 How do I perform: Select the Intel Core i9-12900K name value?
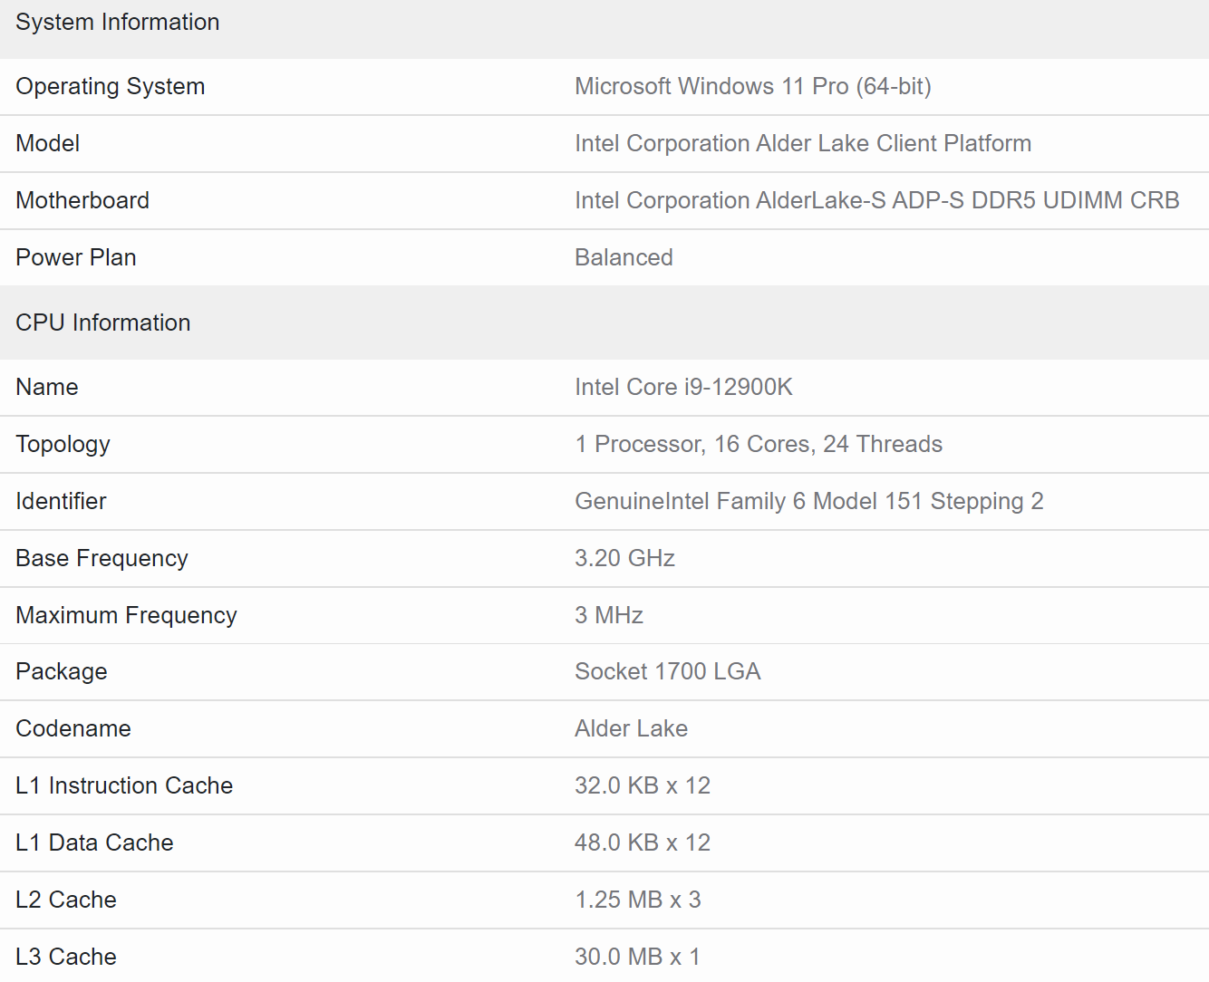[x=683, y=387]
